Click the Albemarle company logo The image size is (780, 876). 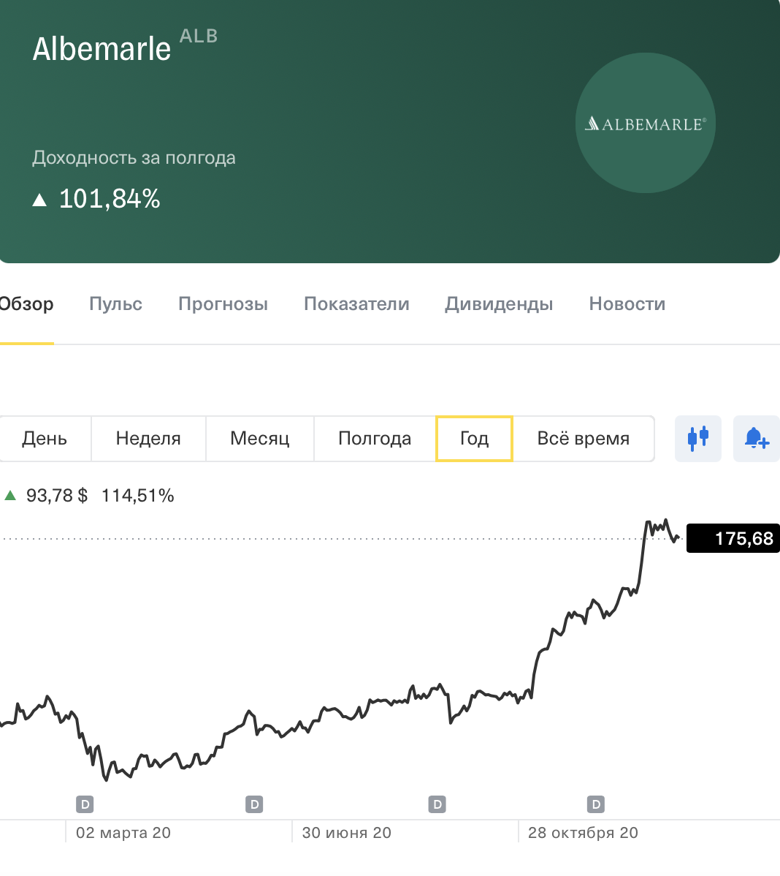click(x=645, y=123)
